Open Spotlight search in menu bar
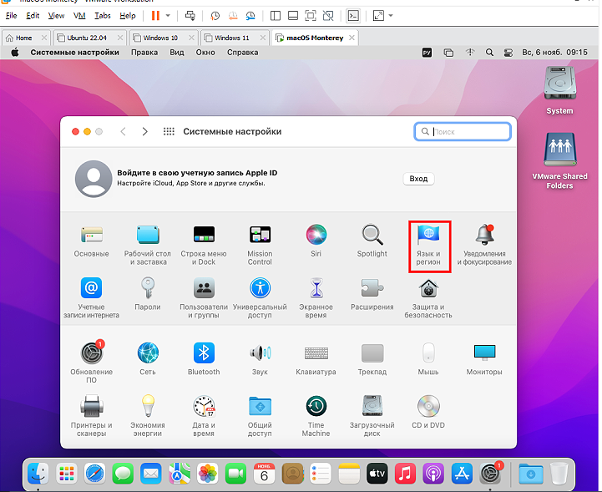This screenshot has width=602, height=492. [489, 53]
